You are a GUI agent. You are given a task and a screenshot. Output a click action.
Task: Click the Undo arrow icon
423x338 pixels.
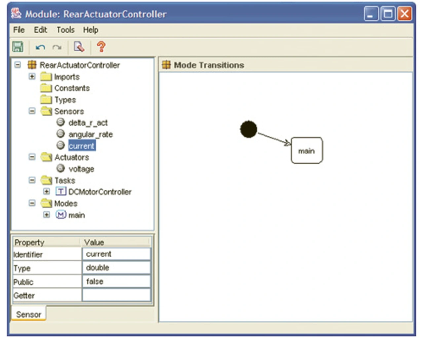pyautogui.click(x=40, y=47)
